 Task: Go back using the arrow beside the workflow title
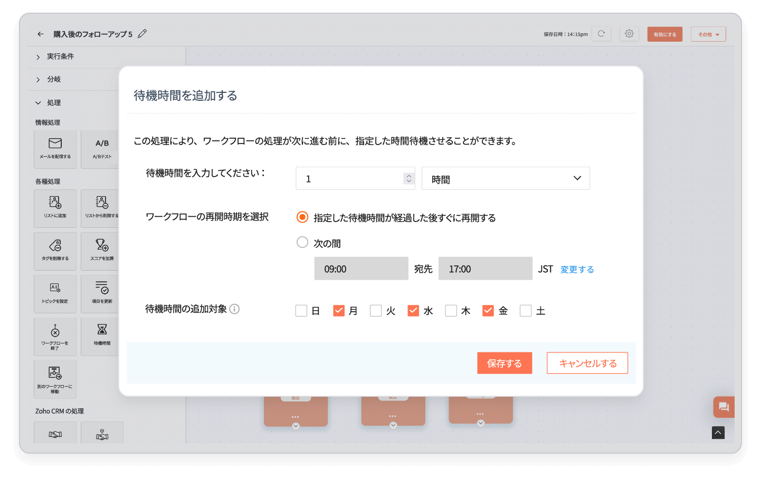tap(41, 34)
